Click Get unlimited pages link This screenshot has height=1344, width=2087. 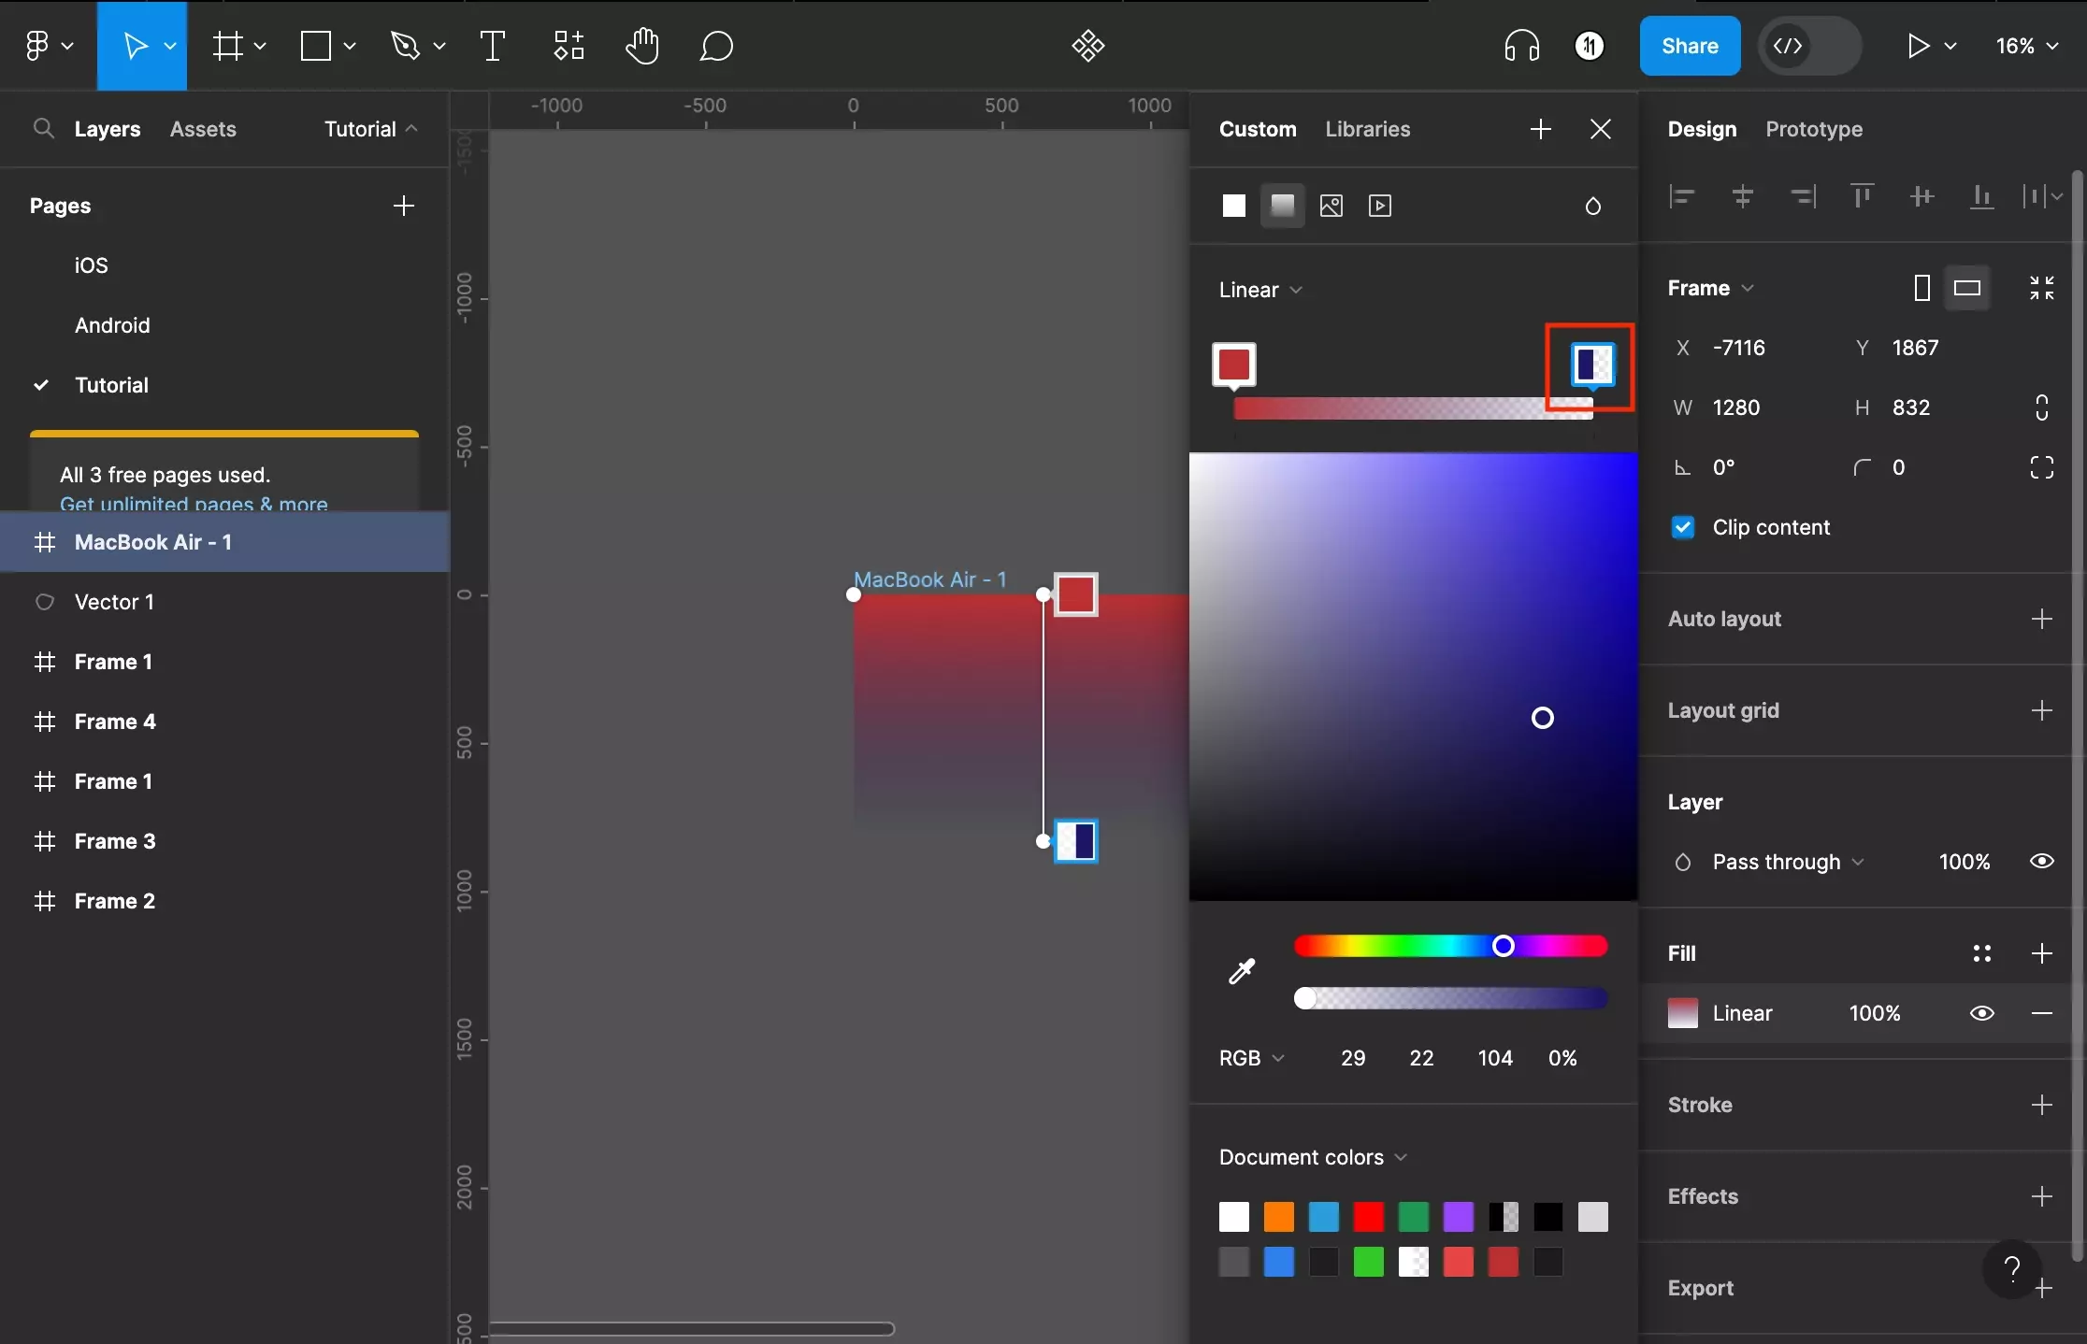[194, 505]
